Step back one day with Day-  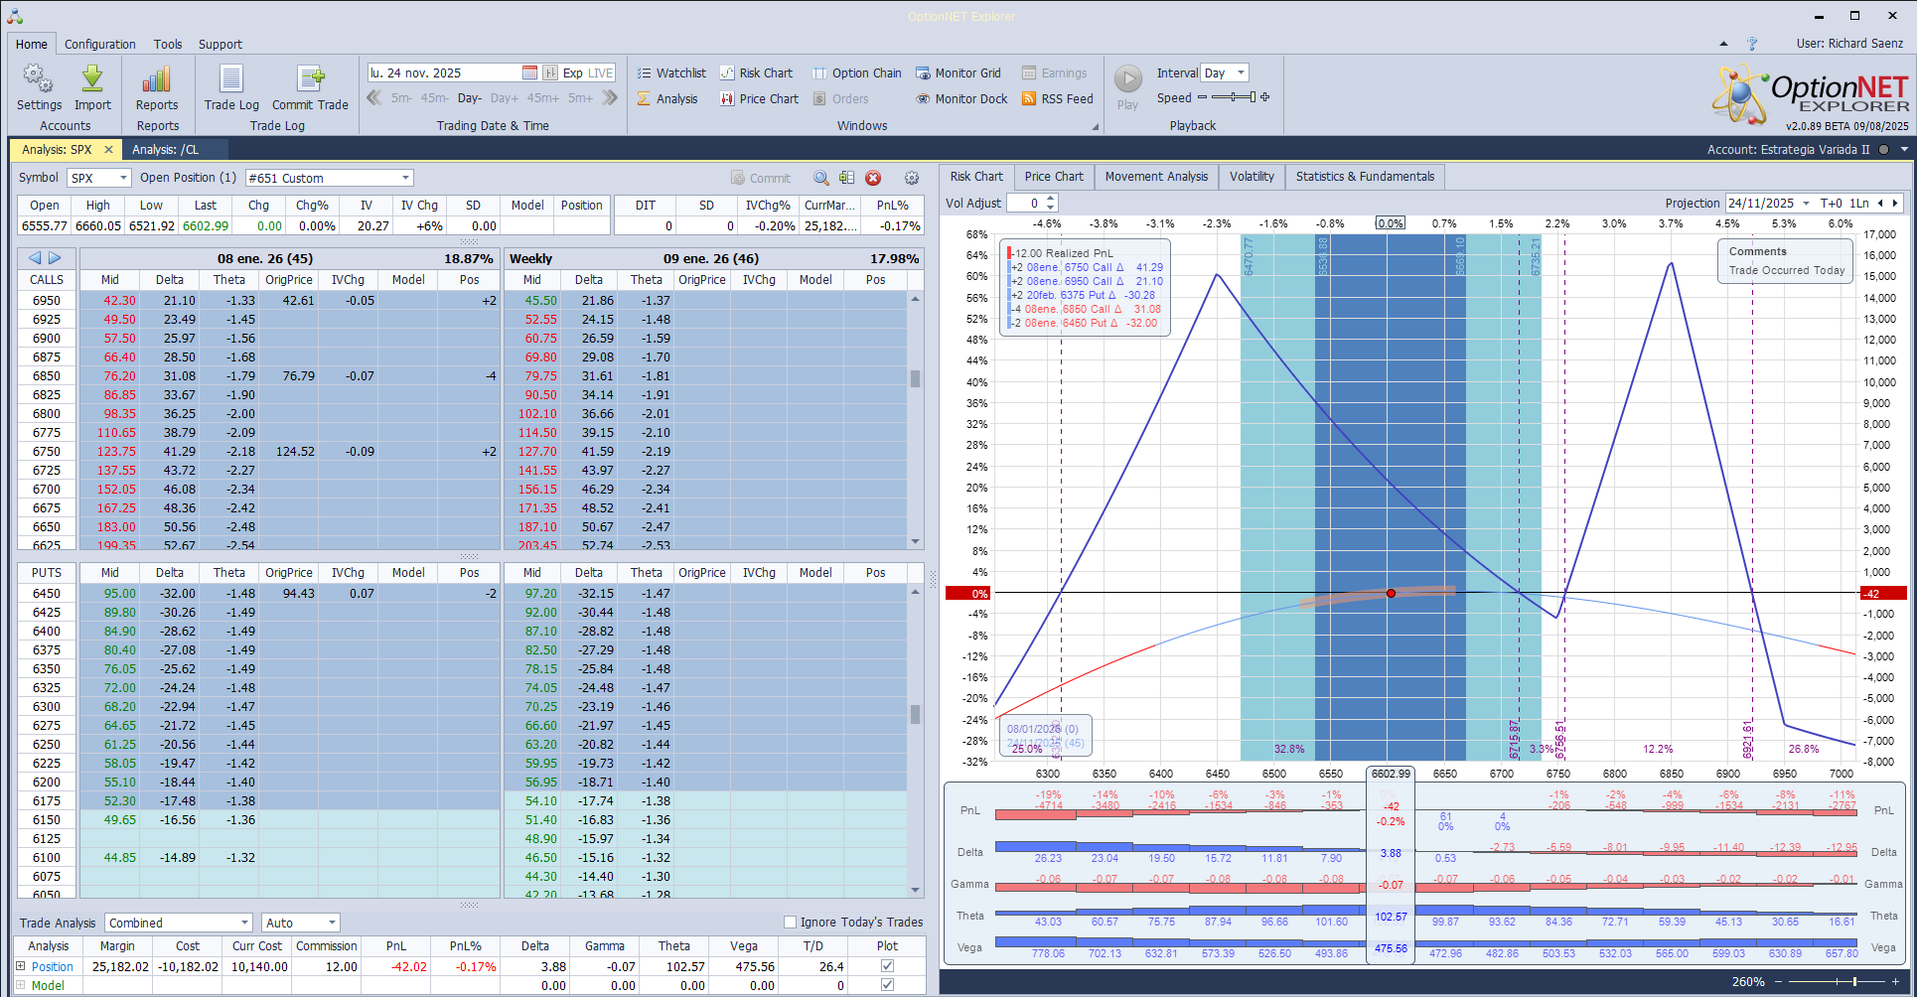470,98
